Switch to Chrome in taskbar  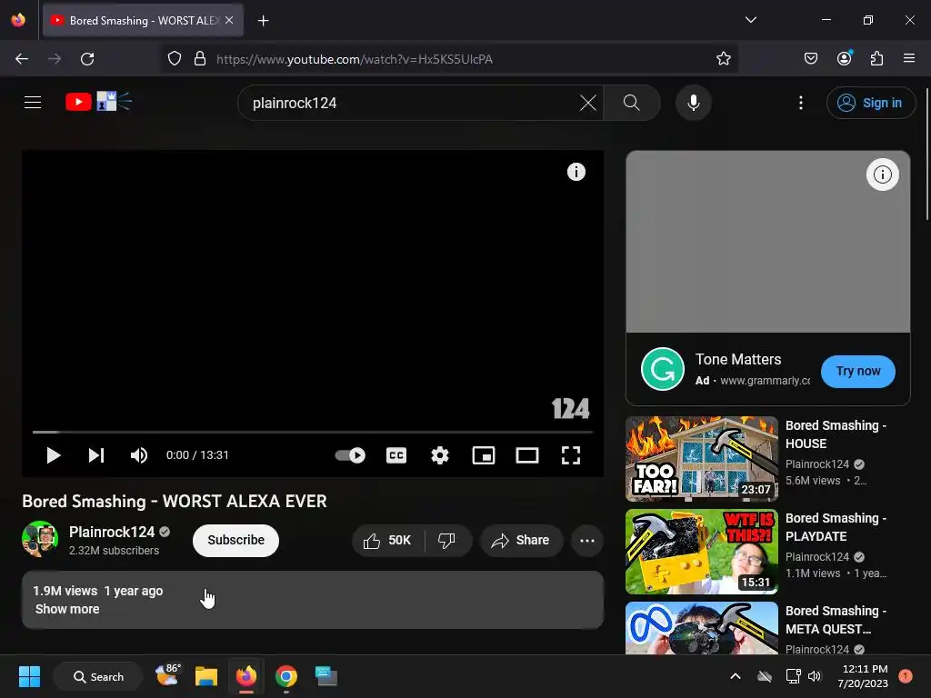pos(286,676)
